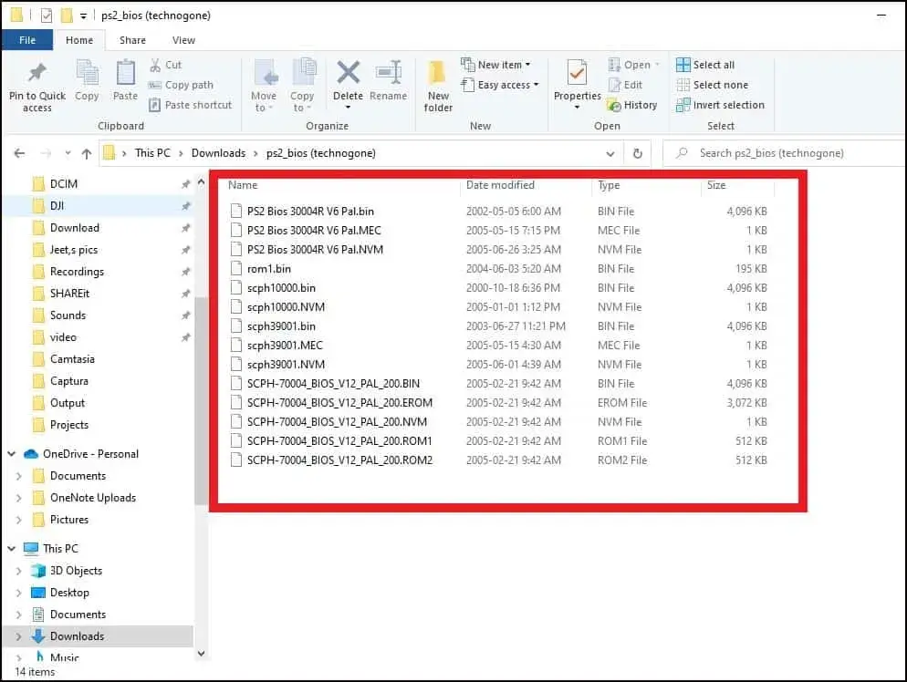Switch to the Share ribbon tab
907x682 pixels.
click(x=132, y=40)
